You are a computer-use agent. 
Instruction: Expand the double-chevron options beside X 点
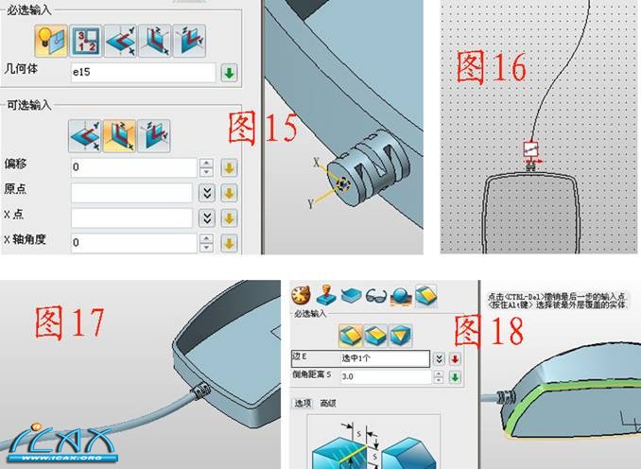207,218
